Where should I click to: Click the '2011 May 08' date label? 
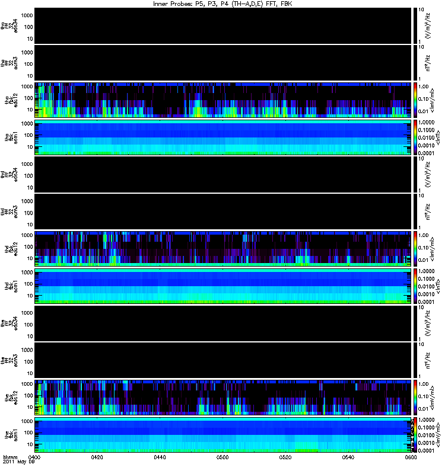tap(18, 462)
